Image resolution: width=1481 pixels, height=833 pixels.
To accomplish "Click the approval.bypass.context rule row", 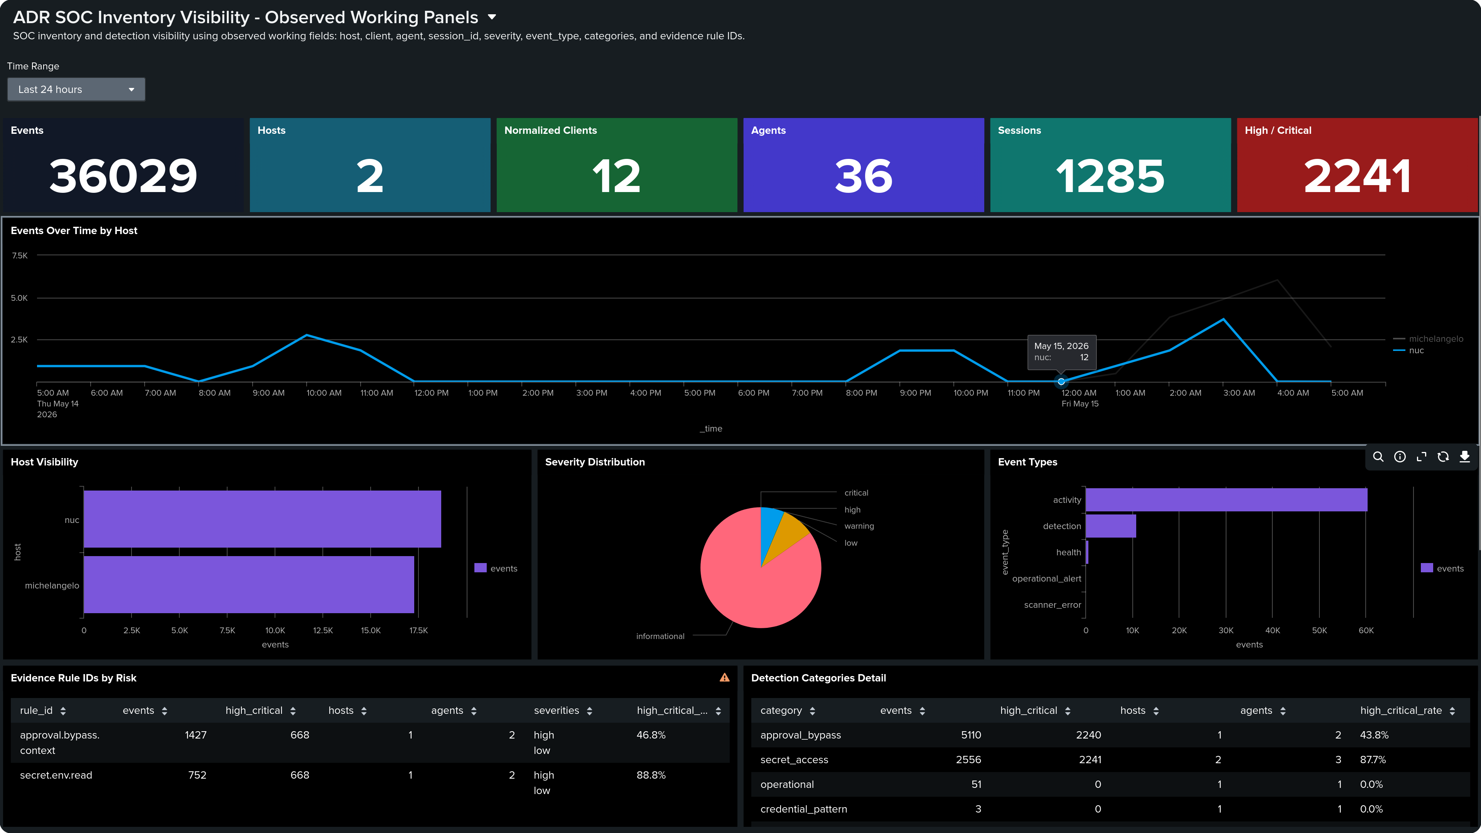I will (x=370, y=743).
